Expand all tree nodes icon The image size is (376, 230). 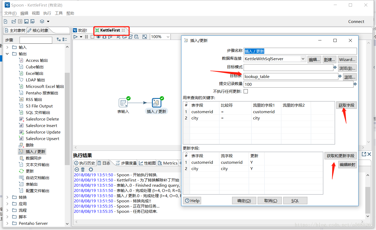coord(59,39)
